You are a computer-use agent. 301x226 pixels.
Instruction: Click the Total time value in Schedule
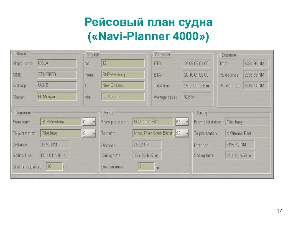pyautogui.click(x=196, y=86)
